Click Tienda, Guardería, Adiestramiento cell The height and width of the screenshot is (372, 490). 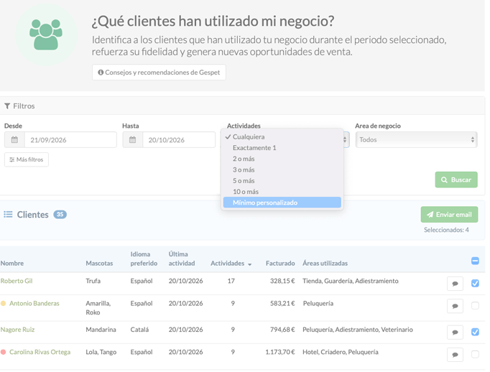pyautogui.click(x=351, y=281)
